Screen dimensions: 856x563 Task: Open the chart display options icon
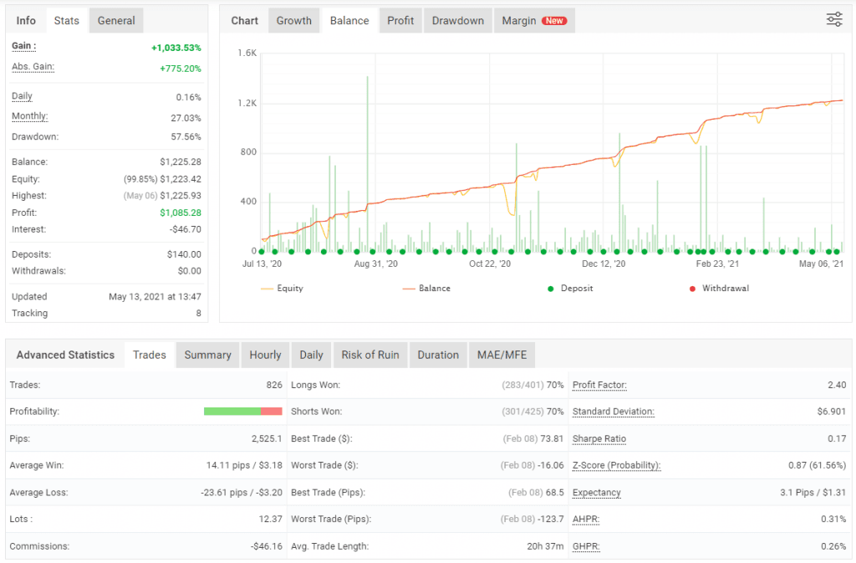coord(833,19)
